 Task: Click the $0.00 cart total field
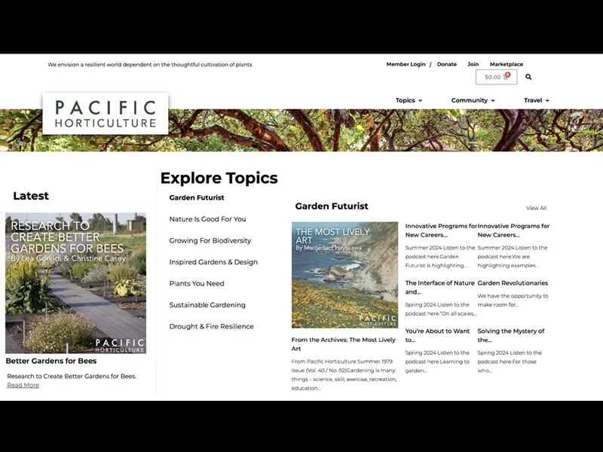494,77
